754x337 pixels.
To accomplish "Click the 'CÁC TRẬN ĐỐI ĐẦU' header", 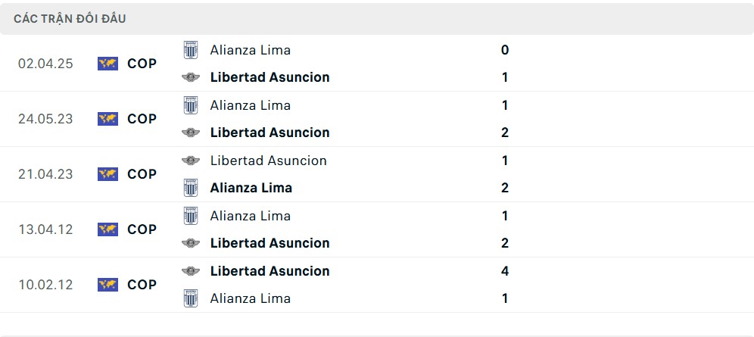I will 70,19.
